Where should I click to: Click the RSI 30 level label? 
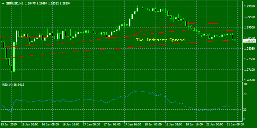pos(245,109)
